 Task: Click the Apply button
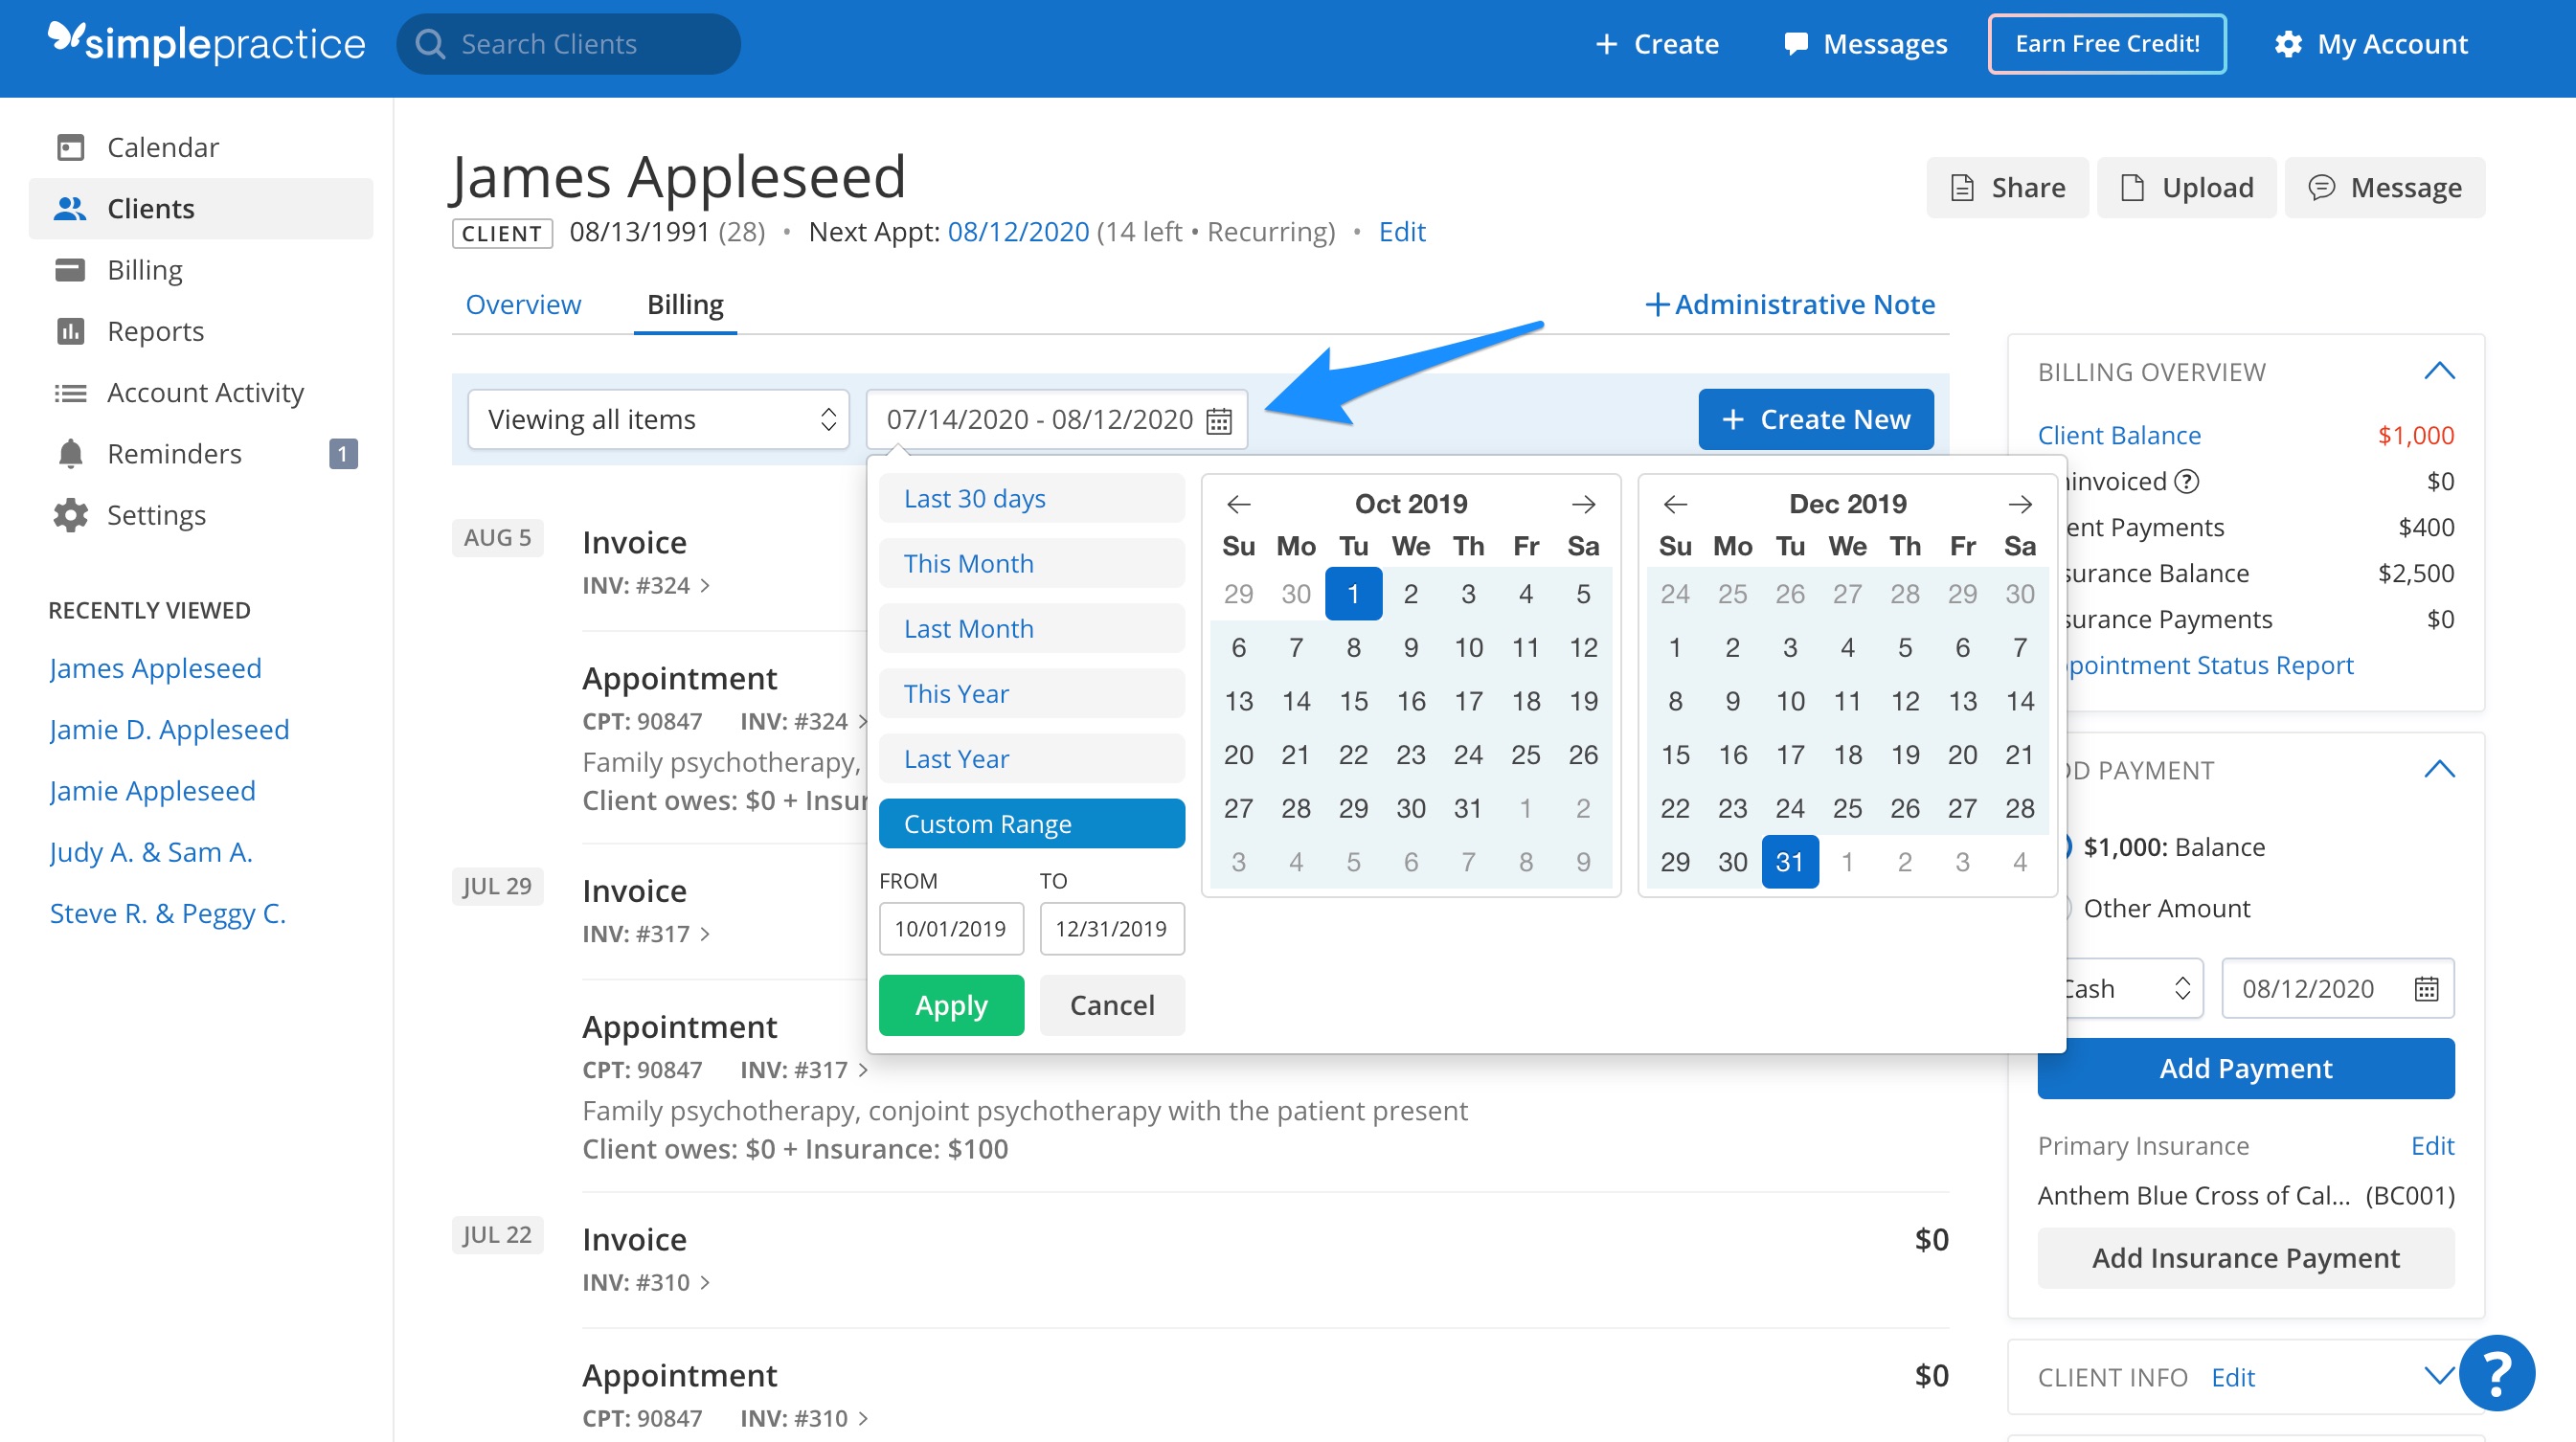pyautogui.click(x=950, y=1005)
